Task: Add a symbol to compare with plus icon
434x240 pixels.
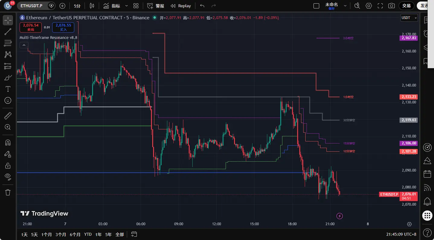Action: 63,6
